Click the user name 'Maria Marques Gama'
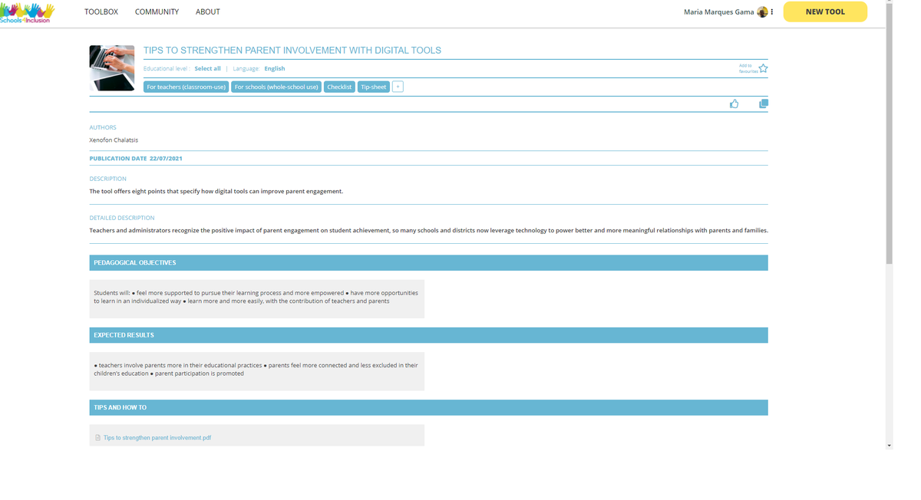Viewport: 921px width, 500px height. 719,12
